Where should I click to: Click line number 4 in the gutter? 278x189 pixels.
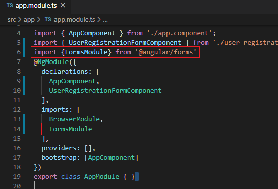19,33
